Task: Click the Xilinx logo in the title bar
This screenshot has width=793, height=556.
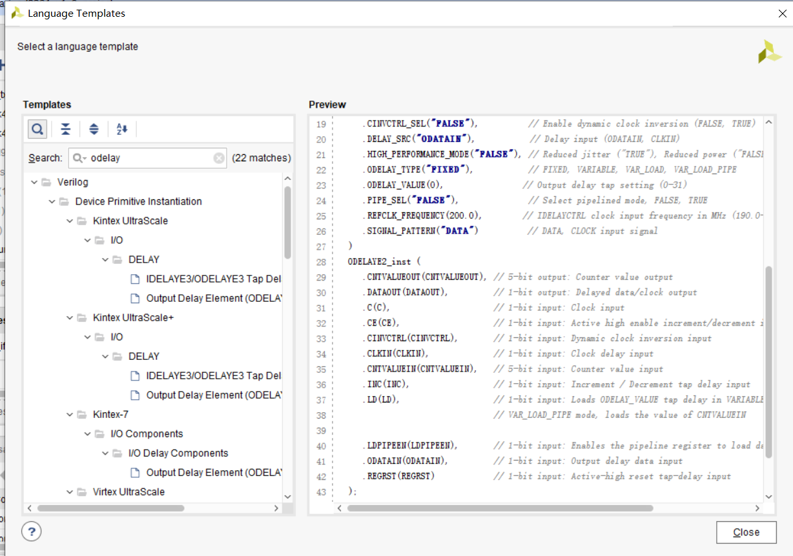Action: click(x=17, y=12)
